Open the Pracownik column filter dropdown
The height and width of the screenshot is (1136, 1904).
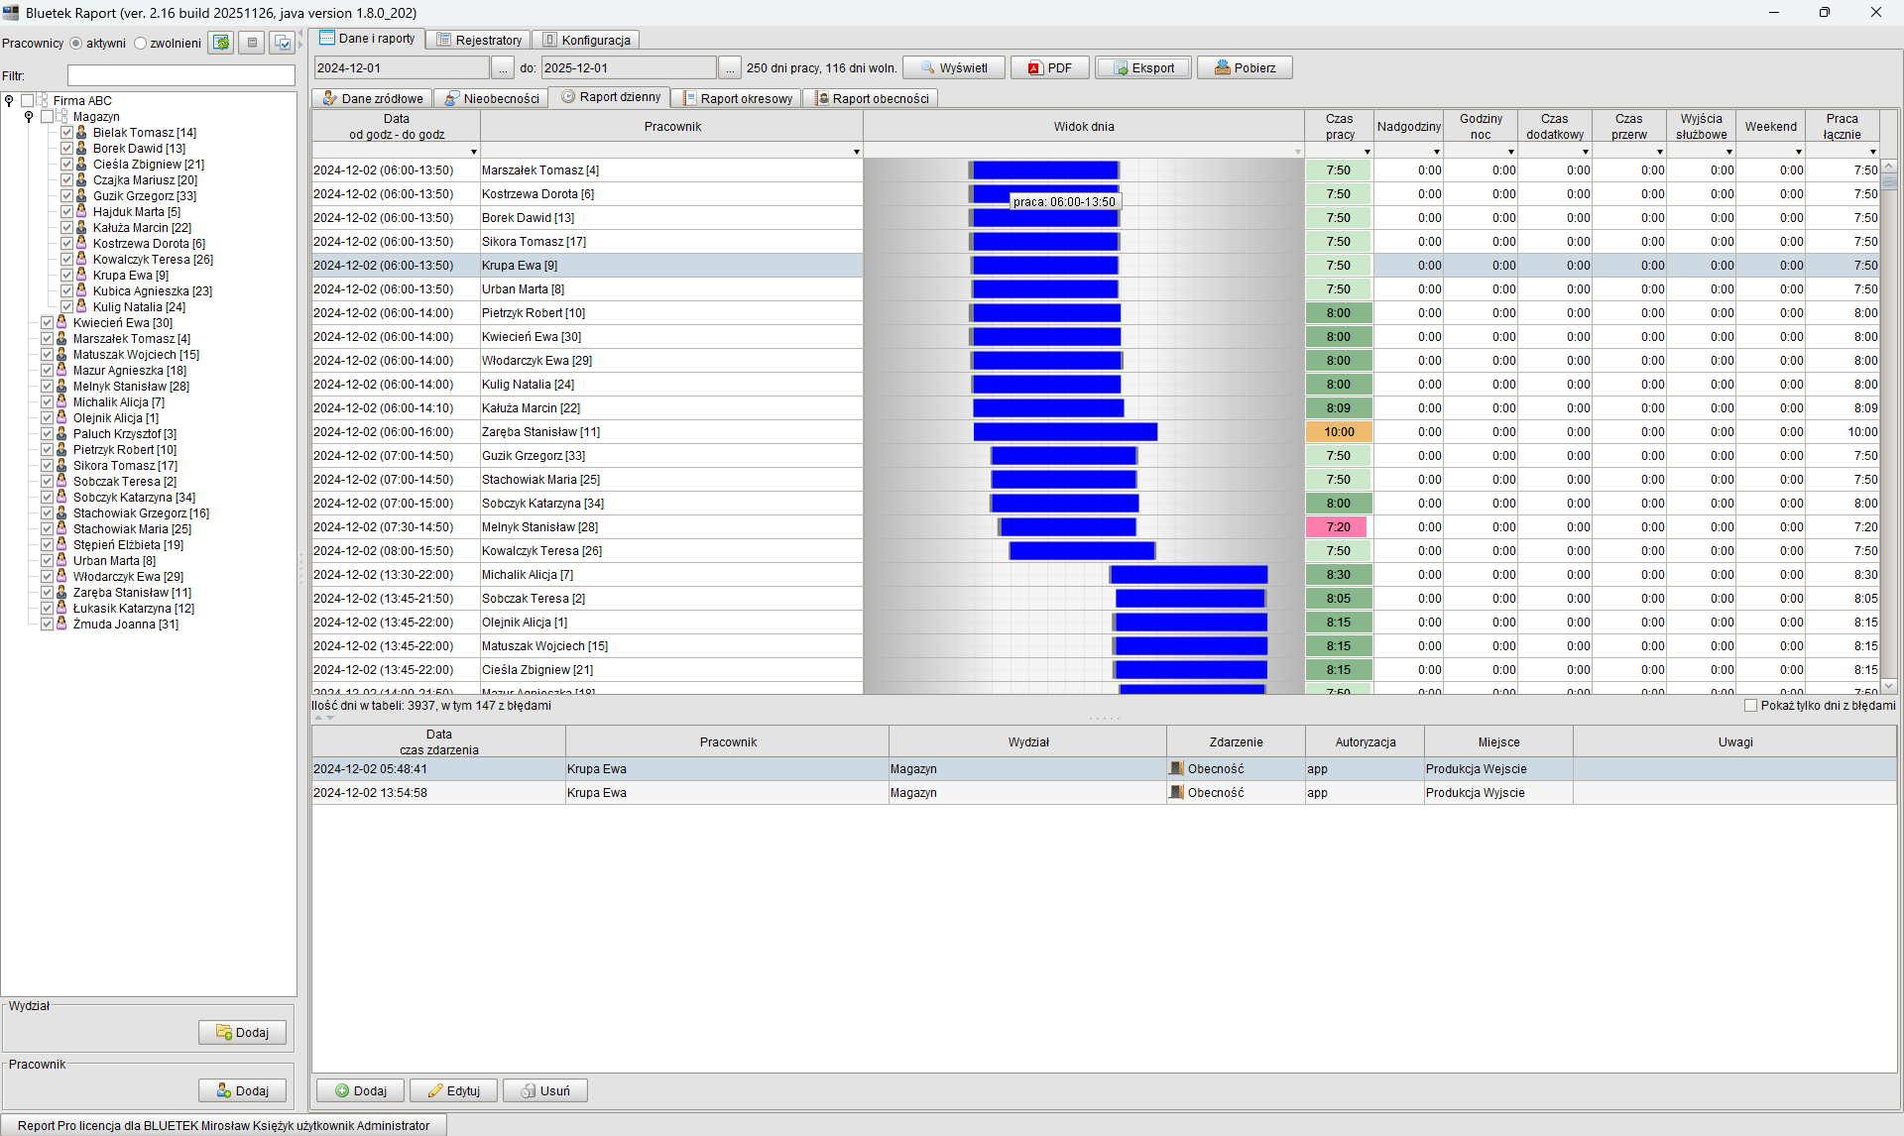tap(856, 152)
